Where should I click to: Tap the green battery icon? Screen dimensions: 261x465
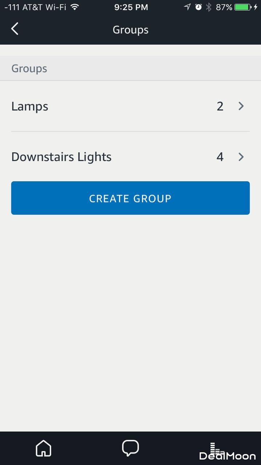pyautogui.click(x=242, y=7)
